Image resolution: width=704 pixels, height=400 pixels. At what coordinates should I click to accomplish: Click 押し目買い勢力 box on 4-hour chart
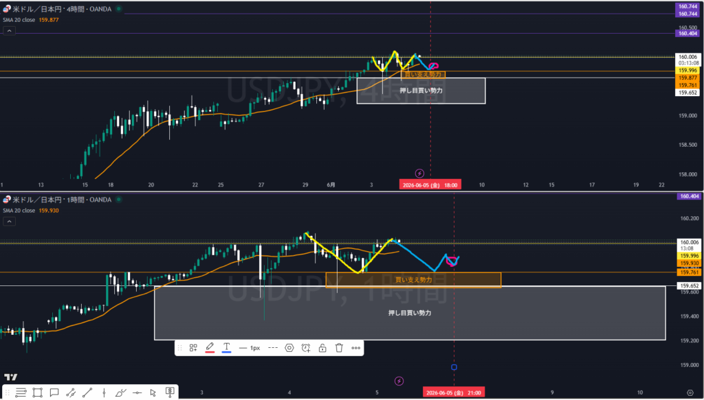(x=421, y=91)
